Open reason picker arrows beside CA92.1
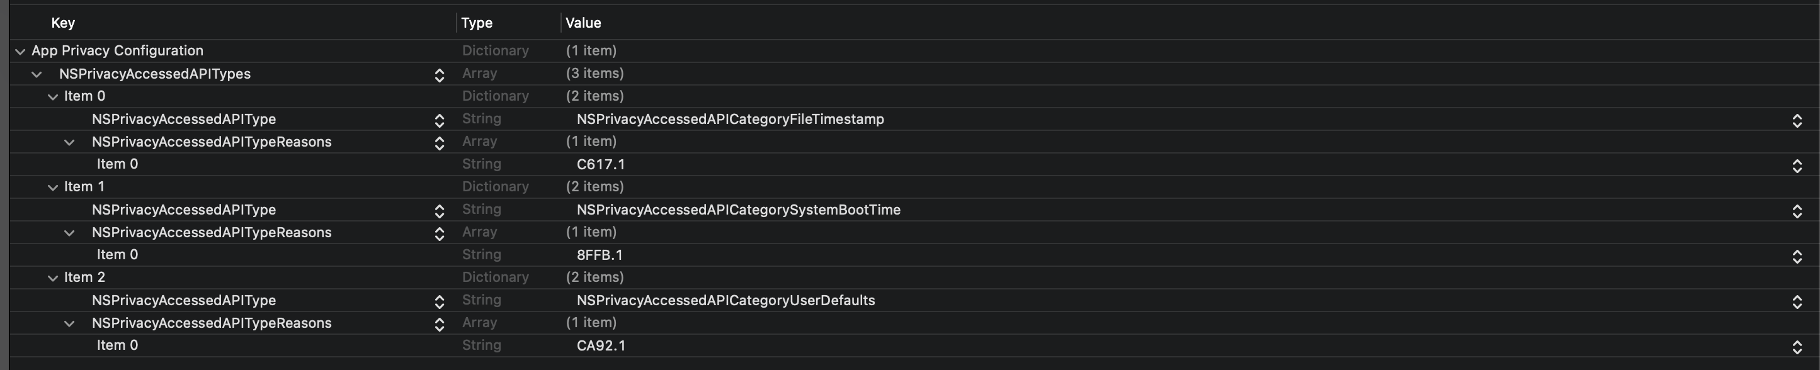Viewport: 1820px width, 370px height. [1797, 346]
